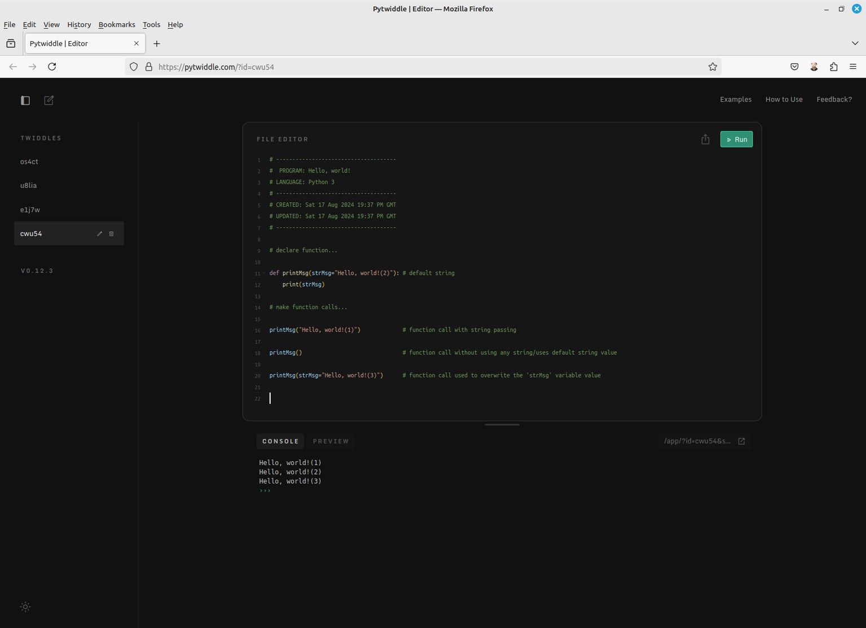Open the Help menu
This screenshot has height=628, width=866.
pyautogui.click(x=175, y=25)
